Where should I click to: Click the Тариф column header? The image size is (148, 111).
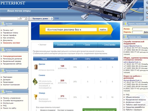tap(44, 59)
